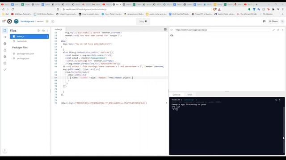Open the Unit tests checkmark icon in the sidebar

click(x=5, y=70)
